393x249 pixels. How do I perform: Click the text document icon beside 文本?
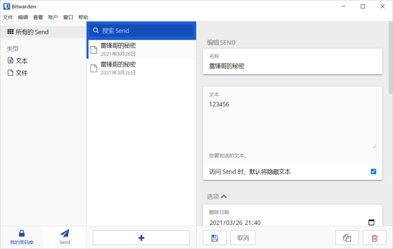pos(10,60)
